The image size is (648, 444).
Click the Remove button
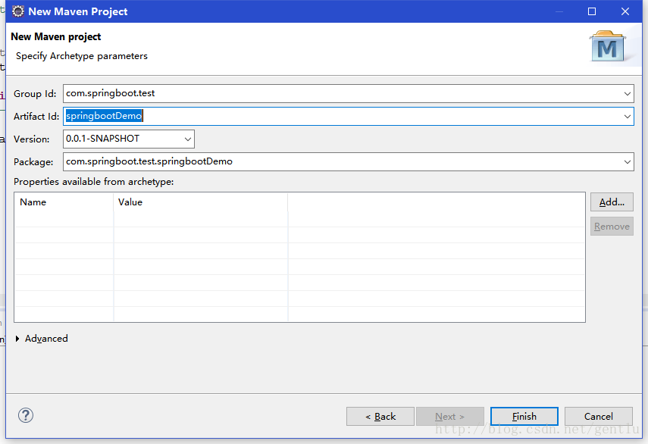612,227
